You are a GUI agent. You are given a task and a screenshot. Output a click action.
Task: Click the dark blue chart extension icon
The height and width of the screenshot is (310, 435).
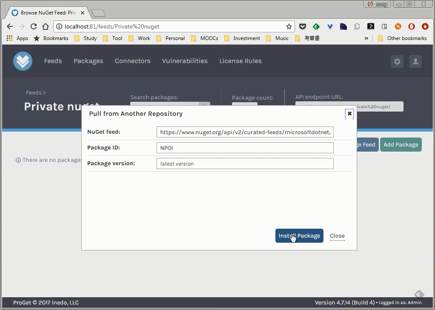click(343, 26)
